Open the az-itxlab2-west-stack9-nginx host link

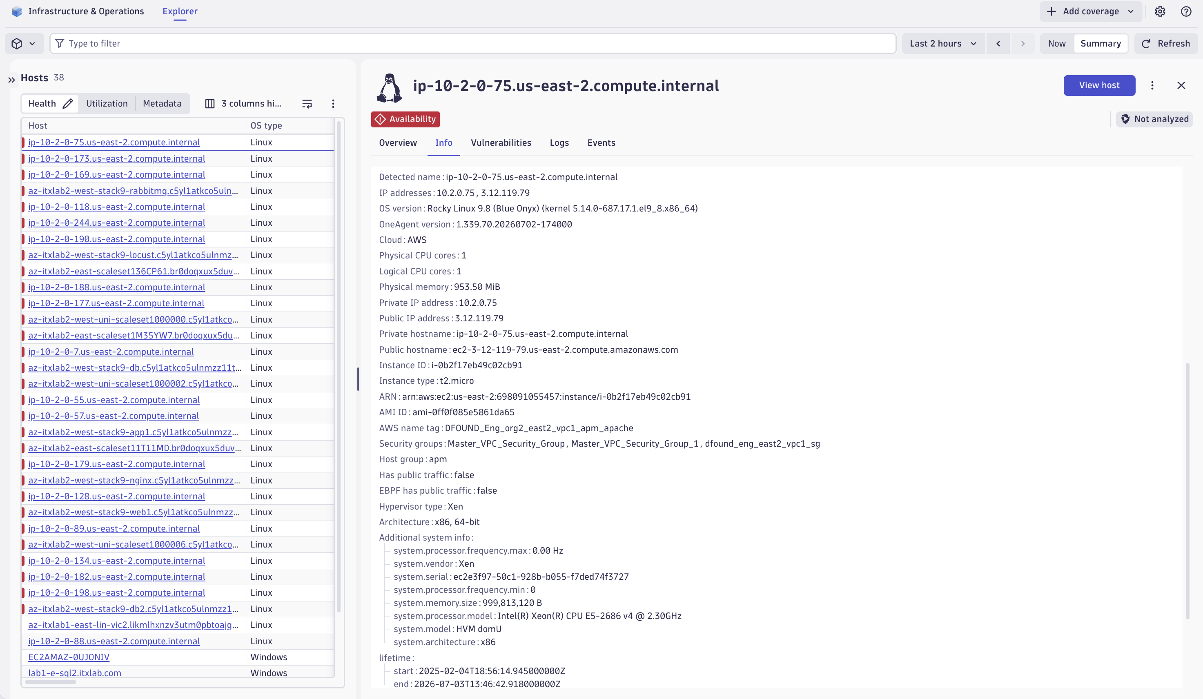coord(134,480)
